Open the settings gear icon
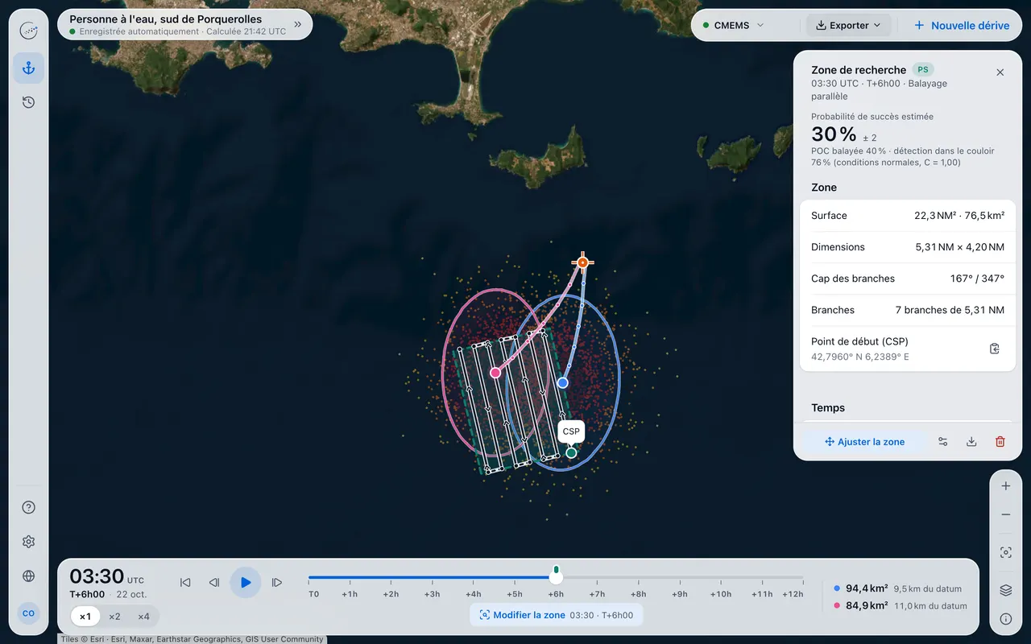Viewport: 1031px width, 644px height. click(x=28, y=542)
